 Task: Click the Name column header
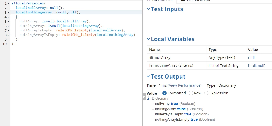(154, 50)
